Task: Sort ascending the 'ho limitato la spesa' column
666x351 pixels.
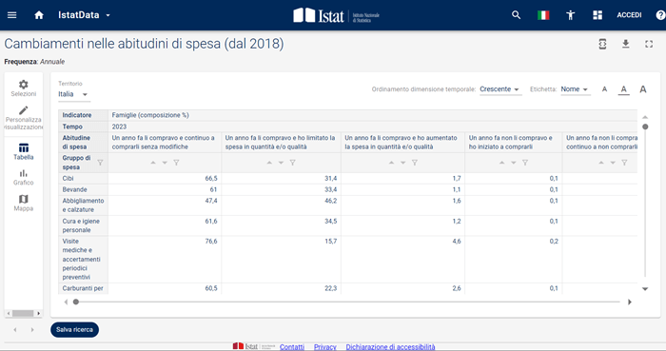Action: tap(269, 163)
